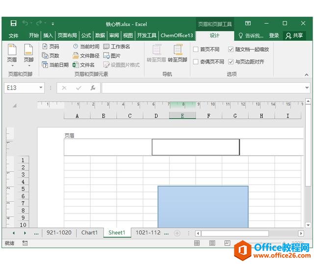
Task: Click inside the formula bar field
Action: tap(203, 88)
